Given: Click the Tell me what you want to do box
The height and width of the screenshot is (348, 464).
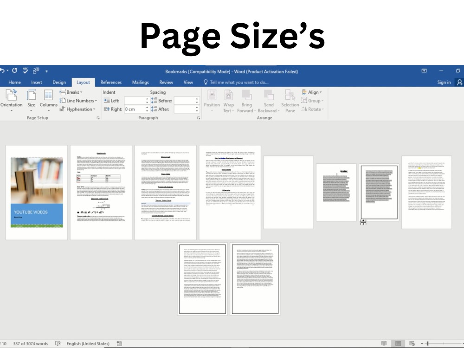Looking at the screenshot, I should pos(236,82).
